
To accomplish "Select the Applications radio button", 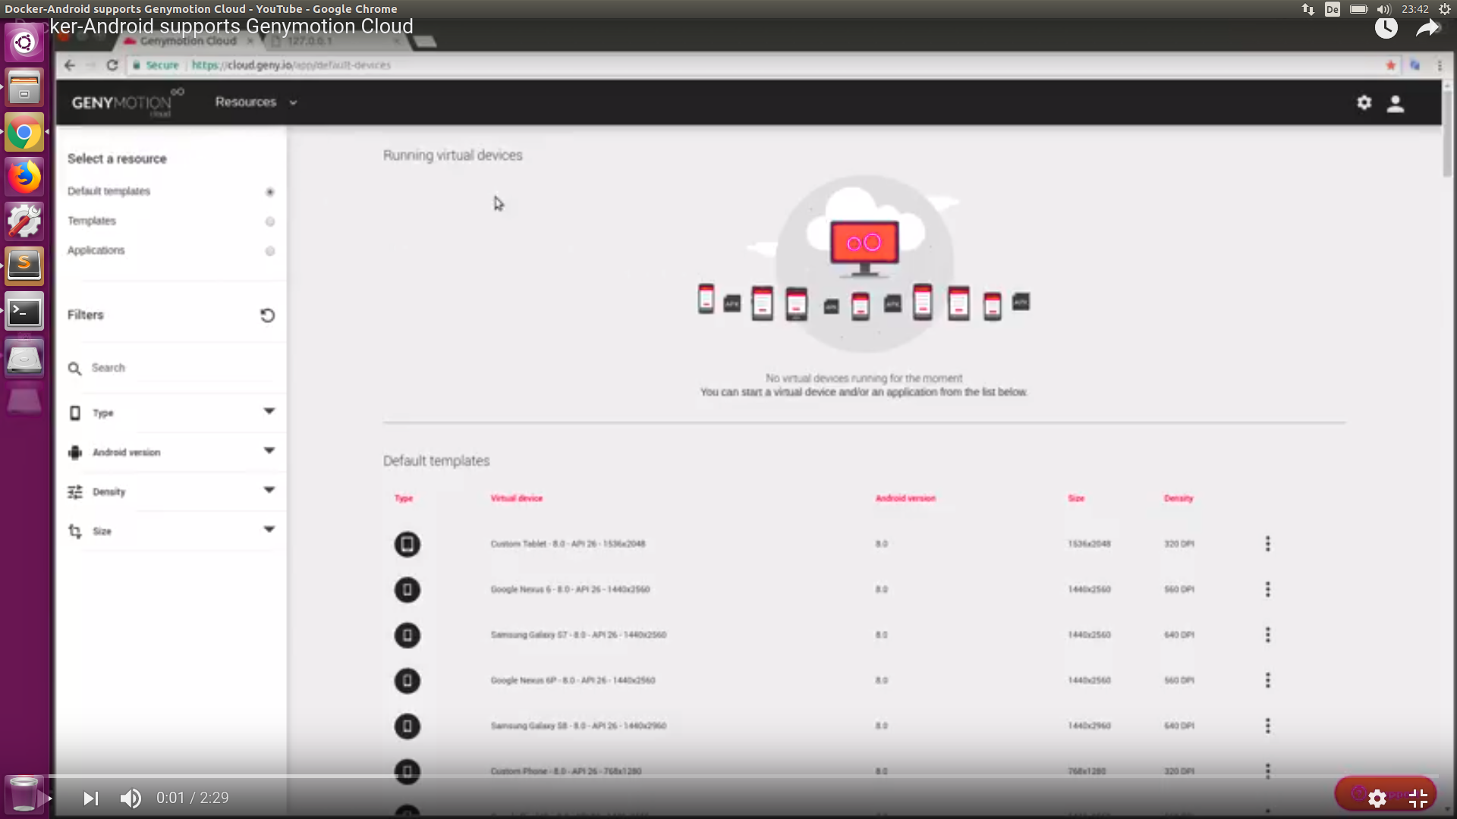I will click(269, 251).
